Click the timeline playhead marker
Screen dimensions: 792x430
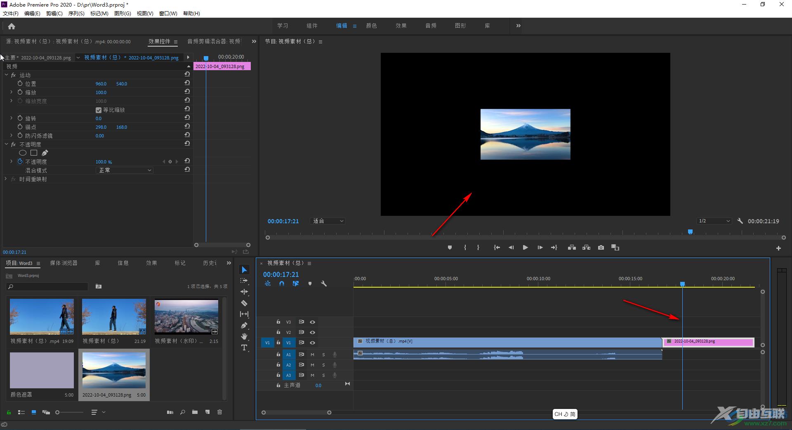pos(682,284)
